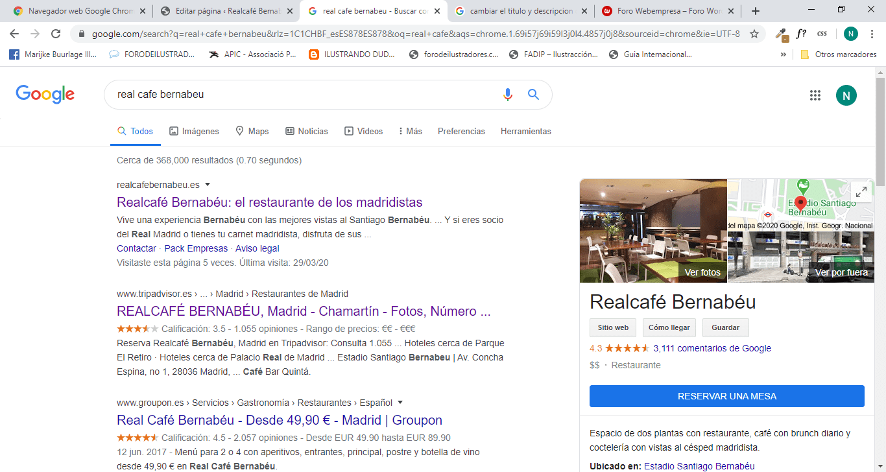
Task: Open the APIC - Associació P... bookmark
Action: [x=252, y=54]
